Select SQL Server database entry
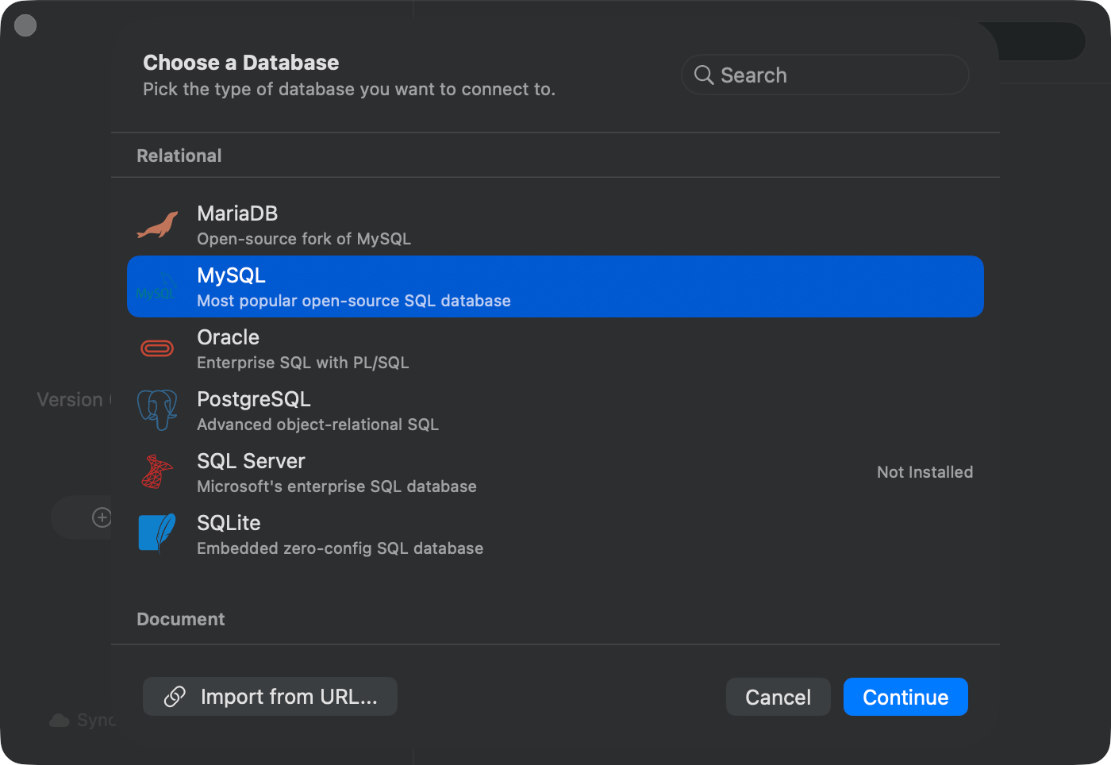This screenshot has width=1111, height=765. [555, 472]
